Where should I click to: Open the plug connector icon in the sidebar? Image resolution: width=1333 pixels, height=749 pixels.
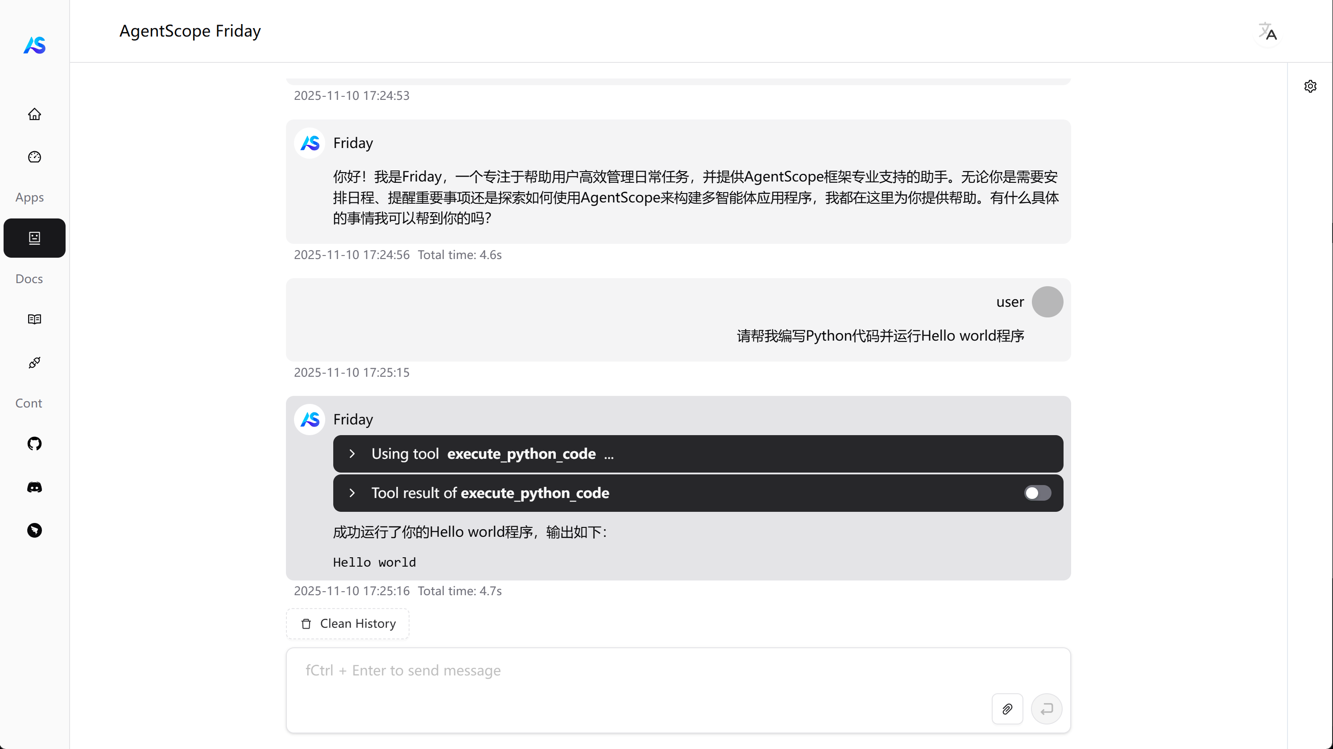[35, 362]
